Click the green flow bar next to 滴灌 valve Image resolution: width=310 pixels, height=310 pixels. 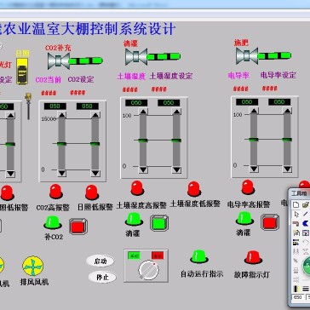(x=164, y=56)
